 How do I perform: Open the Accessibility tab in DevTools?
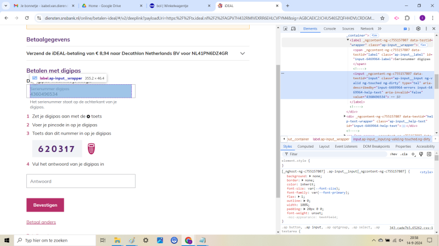425,147
